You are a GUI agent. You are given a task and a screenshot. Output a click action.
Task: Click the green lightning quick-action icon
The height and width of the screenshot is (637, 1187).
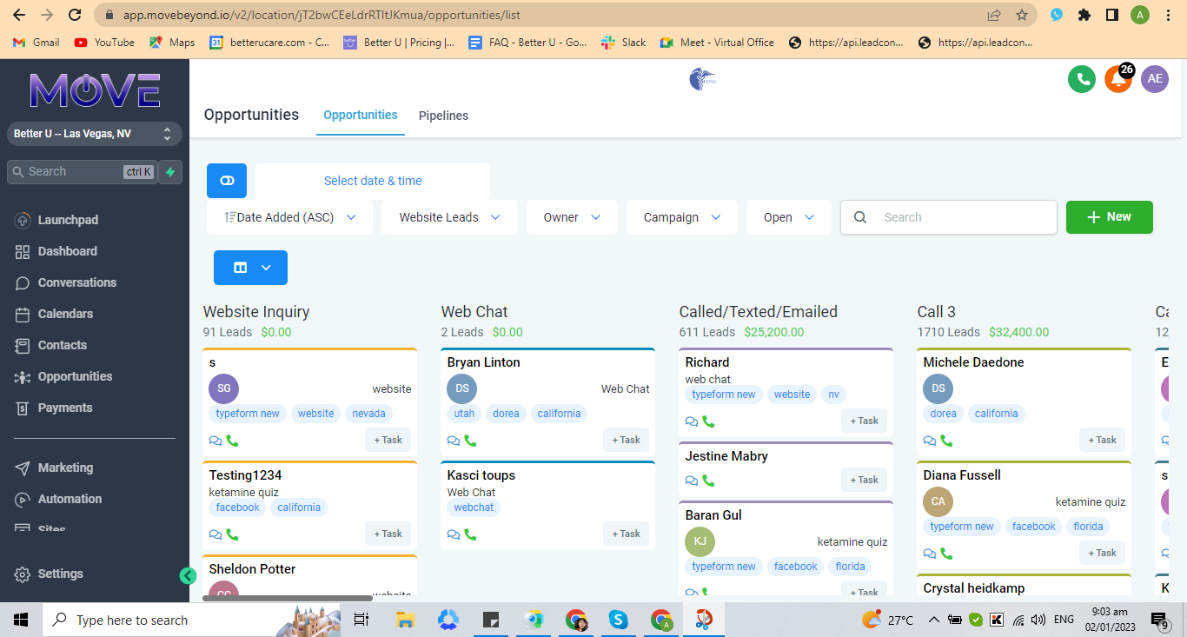[170, 172]
